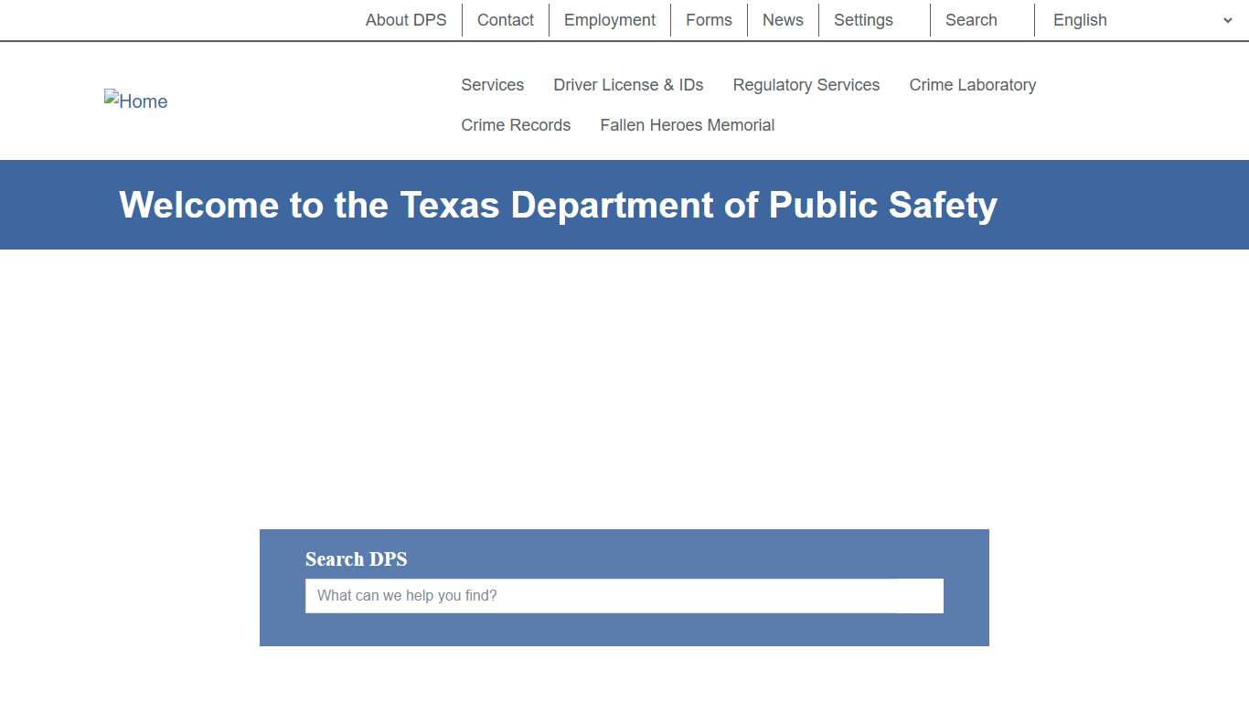Navigate to Driver License & IDs
This screenshot has height=702, width=1249.
pyautogui.click(x=628, y=85)
